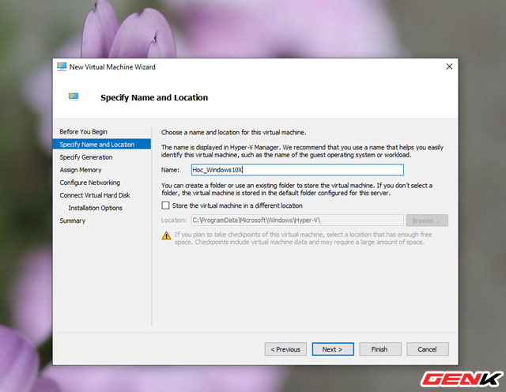Viewport: 506px width, 392px height.
Task: Click the 'You can create a folder' paragraph
Action: (x=297, y=189)
